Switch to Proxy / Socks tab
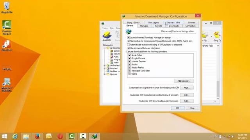Image resolution: width=250 pixels, height=140 pixels. [134, 23]
